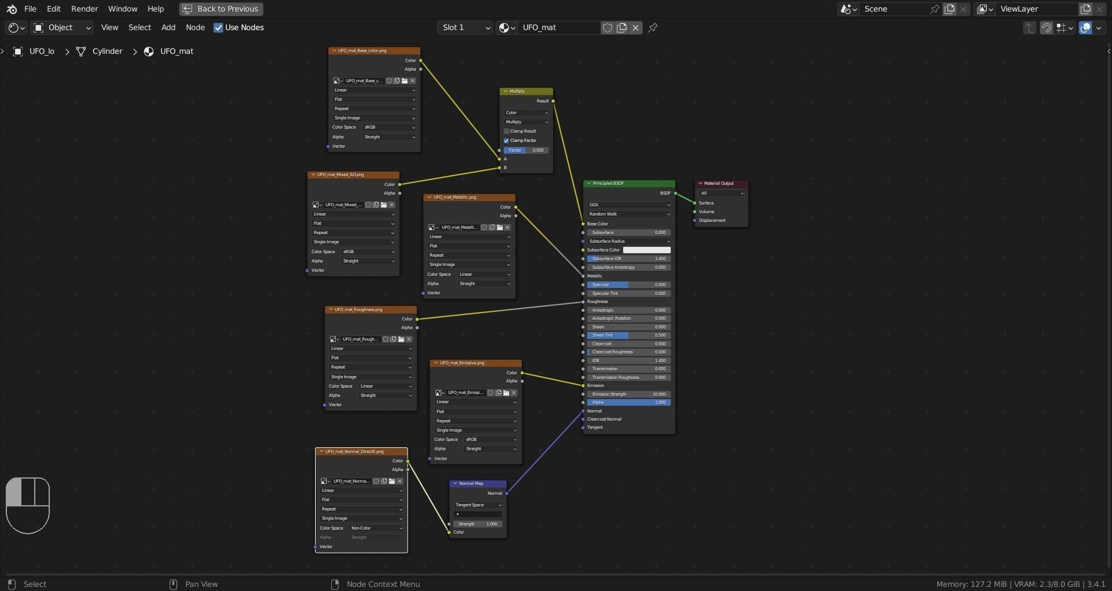The width and height of the screenshot is (1112, 591).
Task: Open the Edit menu
Action: (x=54, y=9)
